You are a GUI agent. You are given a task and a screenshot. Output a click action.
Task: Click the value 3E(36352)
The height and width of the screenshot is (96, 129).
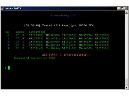pos(53,38)
